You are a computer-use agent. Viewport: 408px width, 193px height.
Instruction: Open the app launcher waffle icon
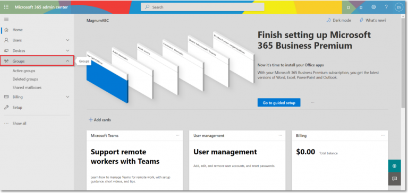6,7
